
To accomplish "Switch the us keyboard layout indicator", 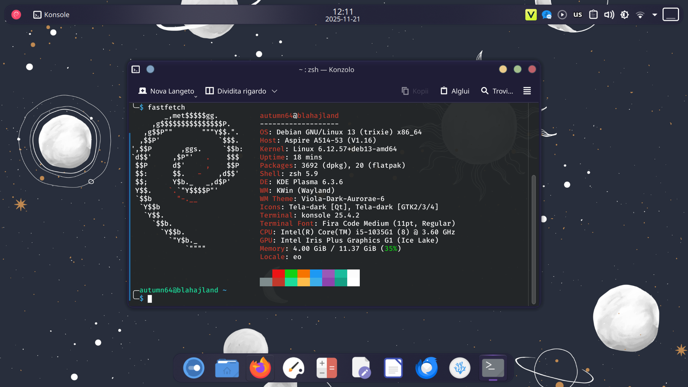I will pos(578,15).
